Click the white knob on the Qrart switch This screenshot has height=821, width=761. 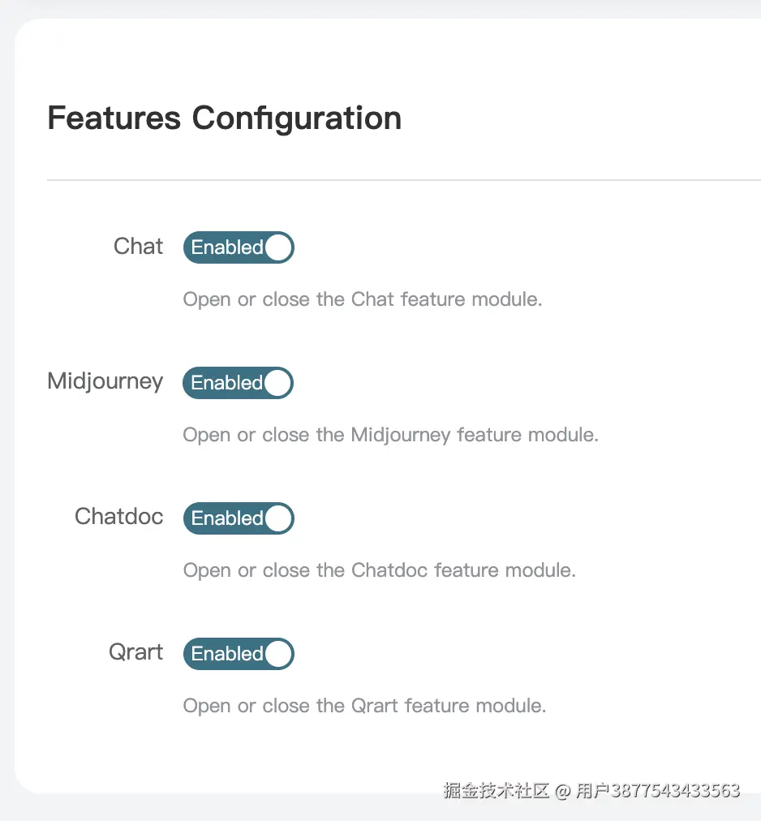click(x=278, y=654)
